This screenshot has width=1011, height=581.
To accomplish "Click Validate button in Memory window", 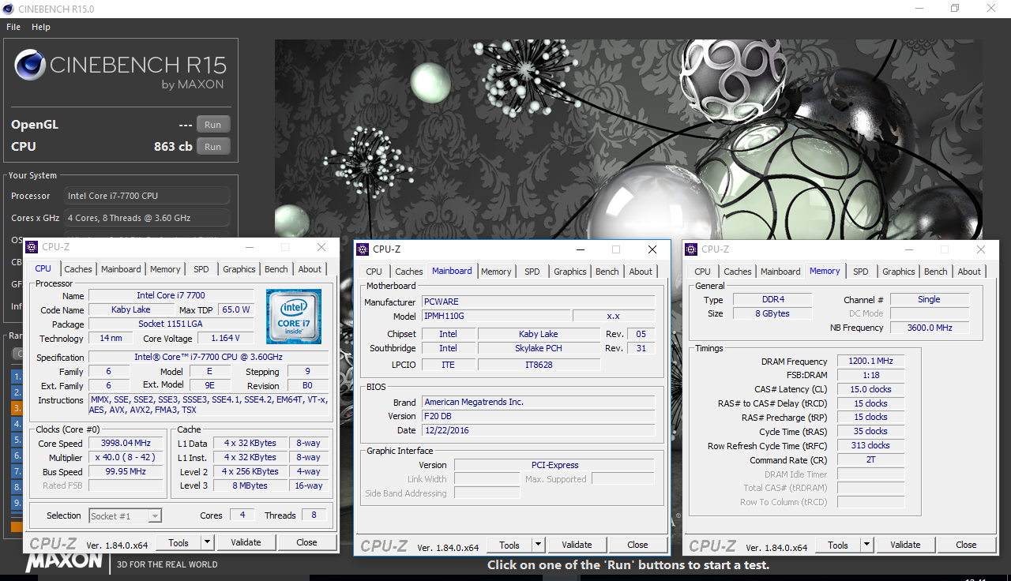I will (x=905, y=545).
